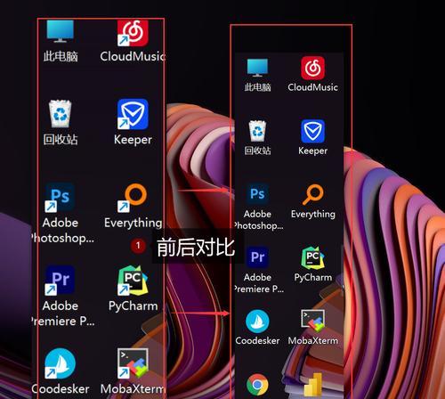Click Adobe Premiere icon with shortcut arrow

pyautogui.click(x=60, y=281)
